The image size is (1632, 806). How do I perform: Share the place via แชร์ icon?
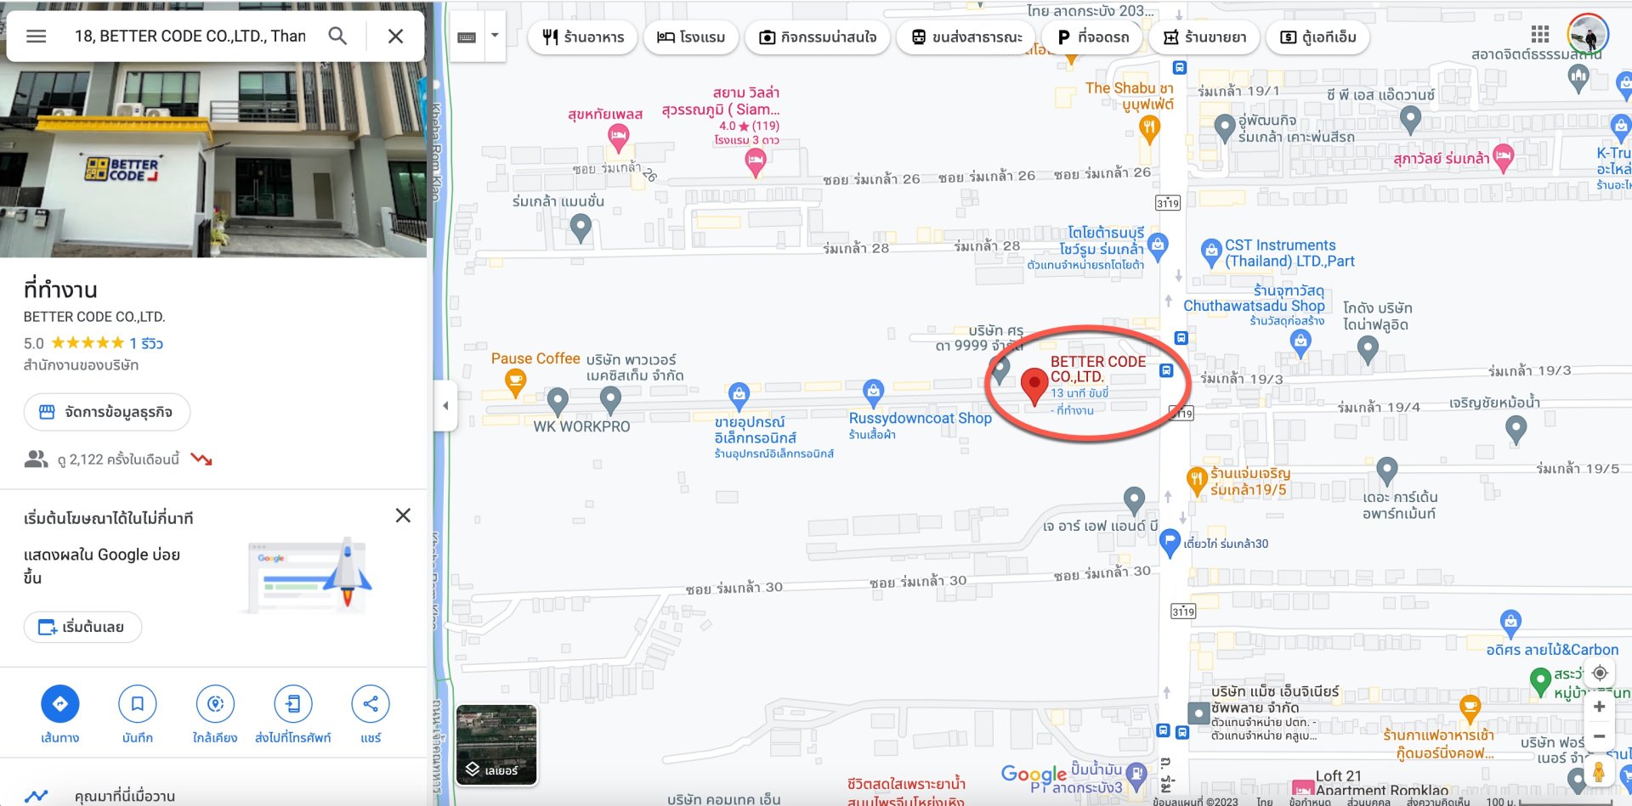pyautogui.click(x=371, y=704)
